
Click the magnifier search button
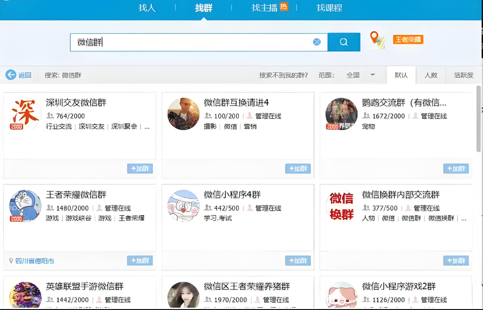pyautogui.click(x=344, y=42)
